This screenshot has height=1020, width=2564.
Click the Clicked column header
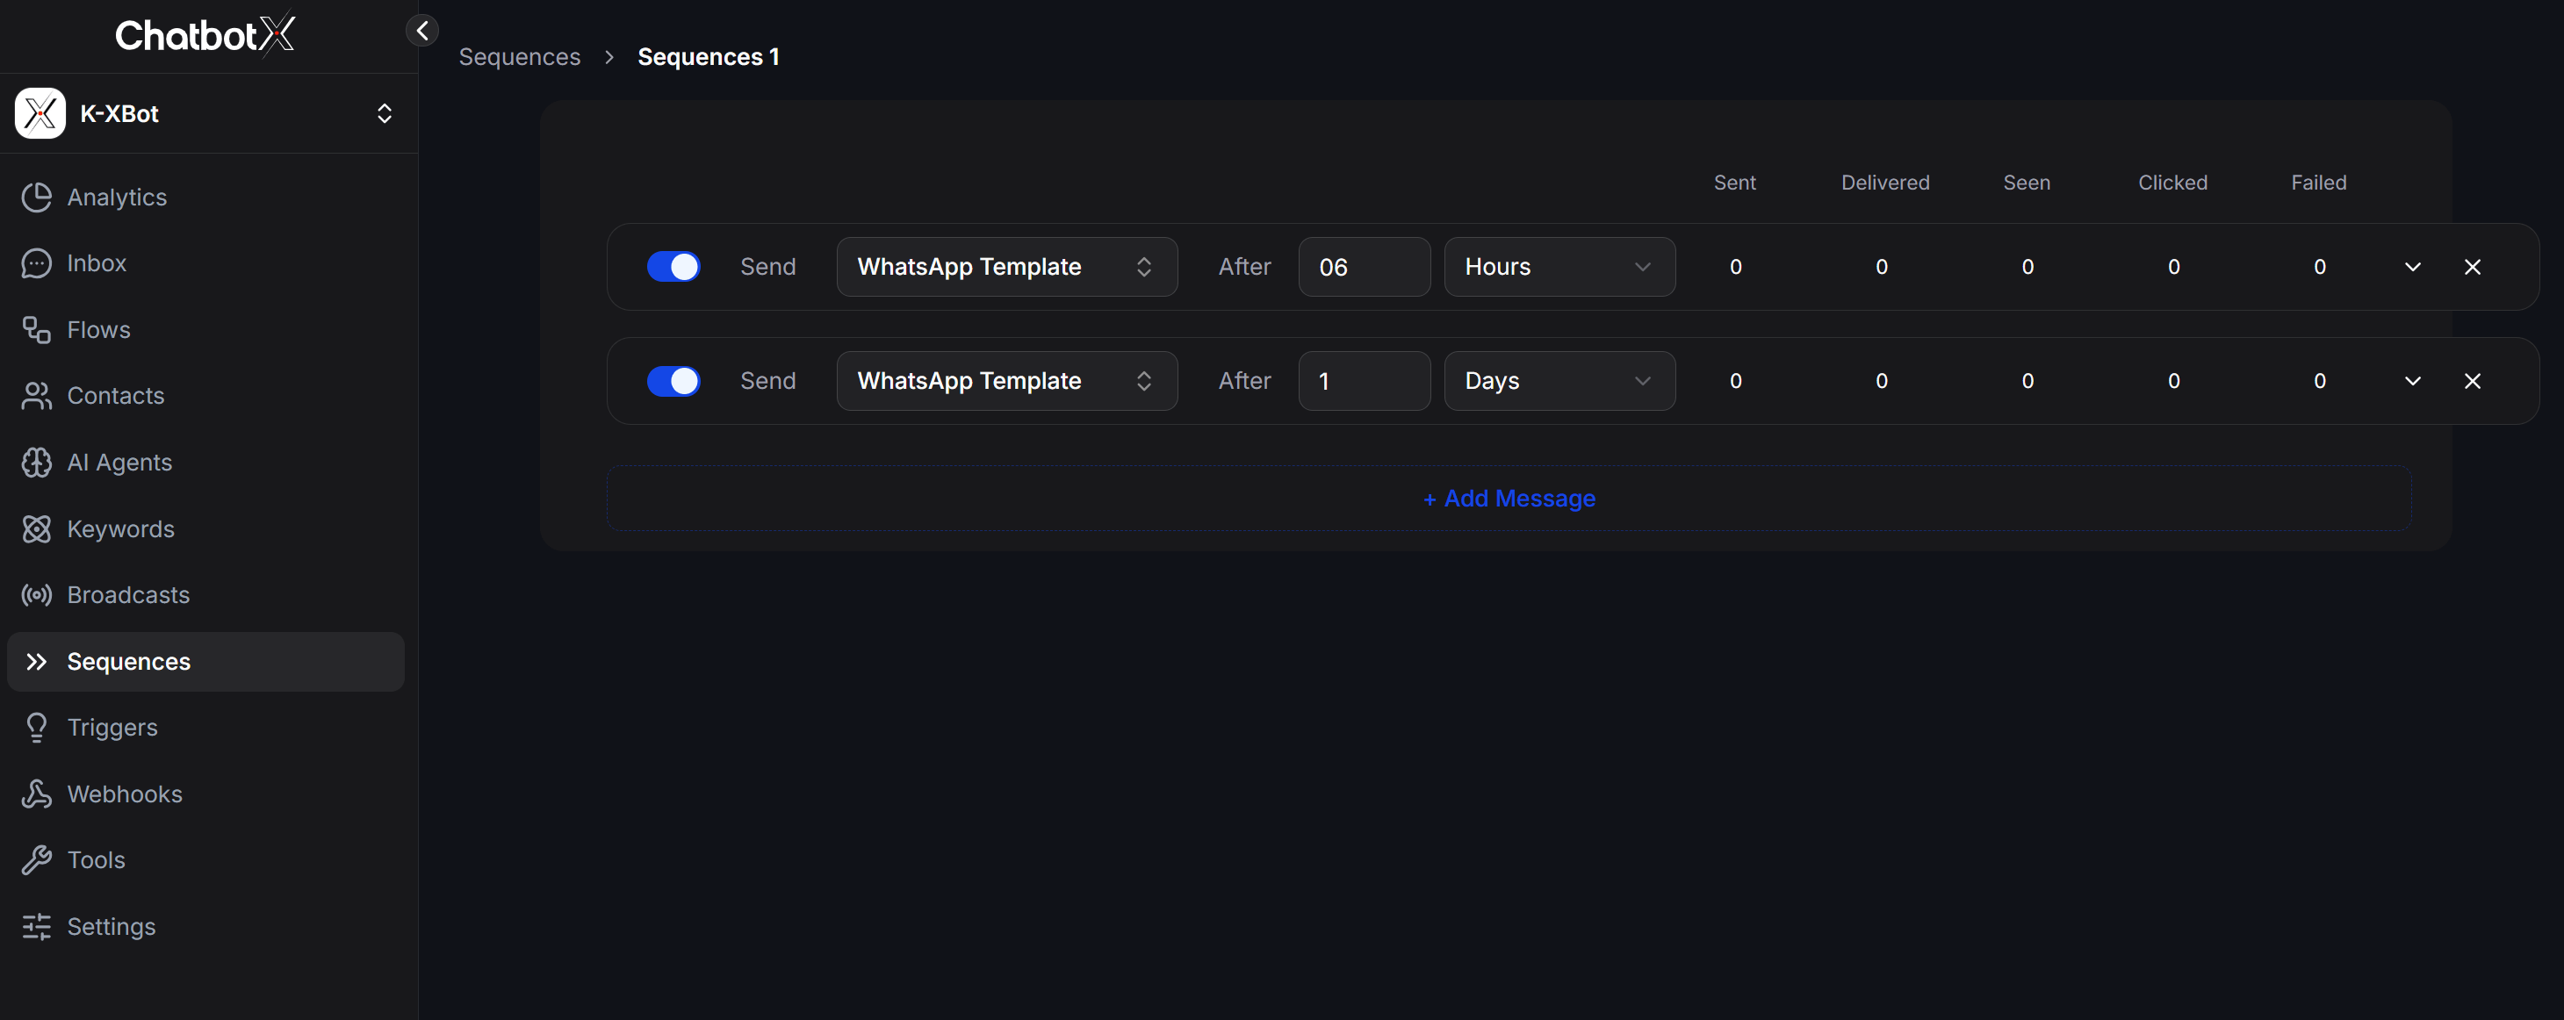coord(2171,183)
